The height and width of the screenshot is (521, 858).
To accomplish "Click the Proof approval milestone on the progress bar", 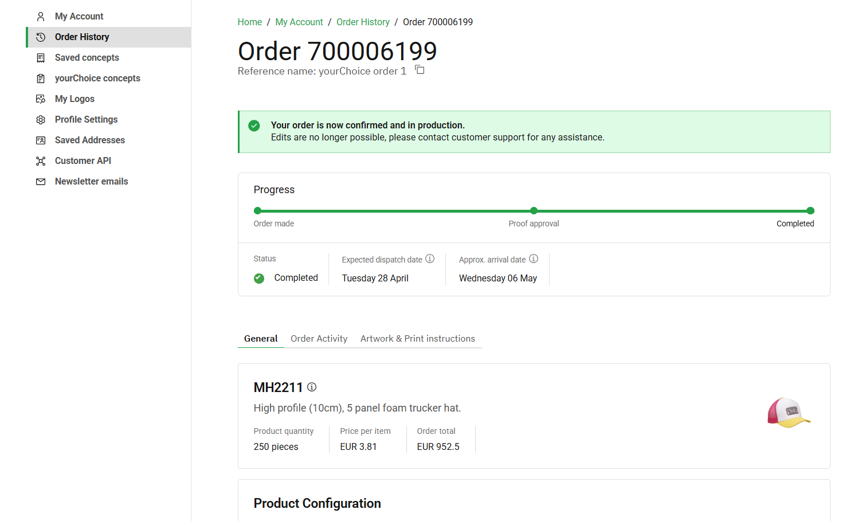I will pos(534,211).
